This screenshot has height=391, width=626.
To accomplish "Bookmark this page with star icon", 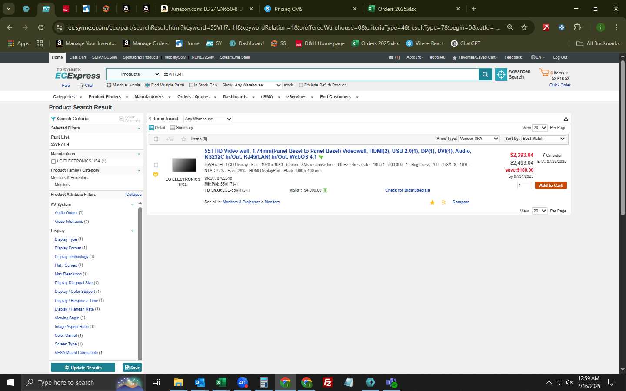I will coord(524,27).
